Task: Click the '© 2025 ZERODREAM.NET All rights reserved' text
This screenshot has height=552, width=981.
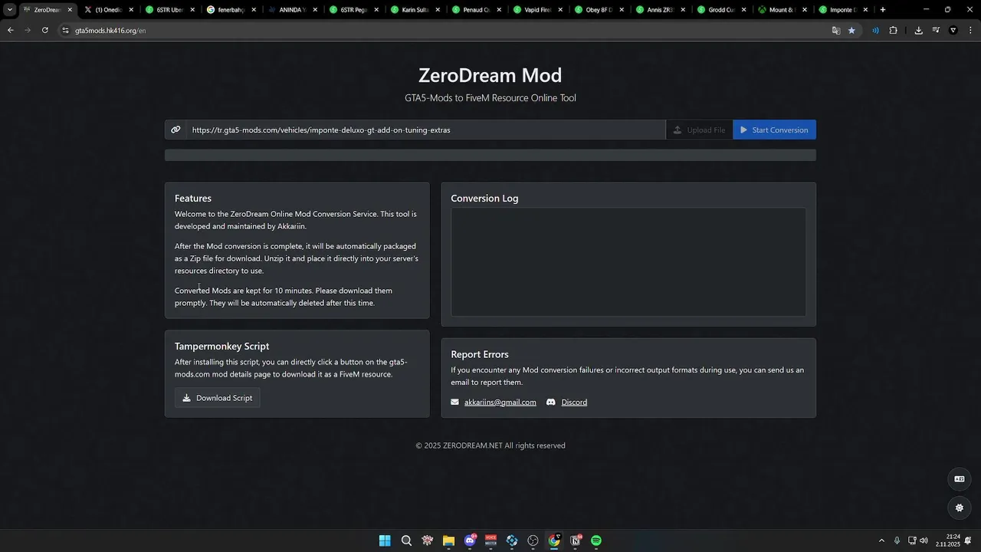Action: (x=490, y=445)
